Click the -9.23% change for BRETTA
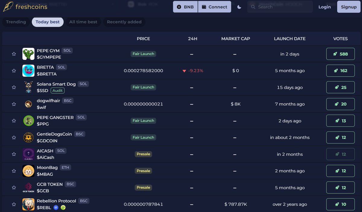362x212 pixels. coord(193,71)
